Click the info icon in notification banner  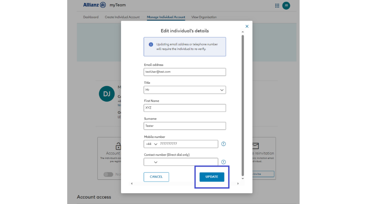[x=151, y=44]
